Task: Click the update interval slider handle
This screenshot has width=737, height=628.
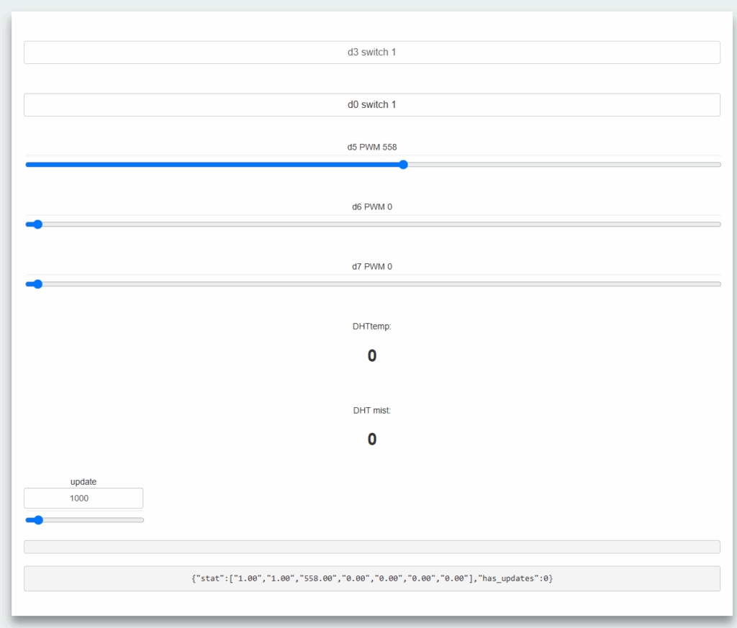Action: pyautogui.click(x=38, y=520)
